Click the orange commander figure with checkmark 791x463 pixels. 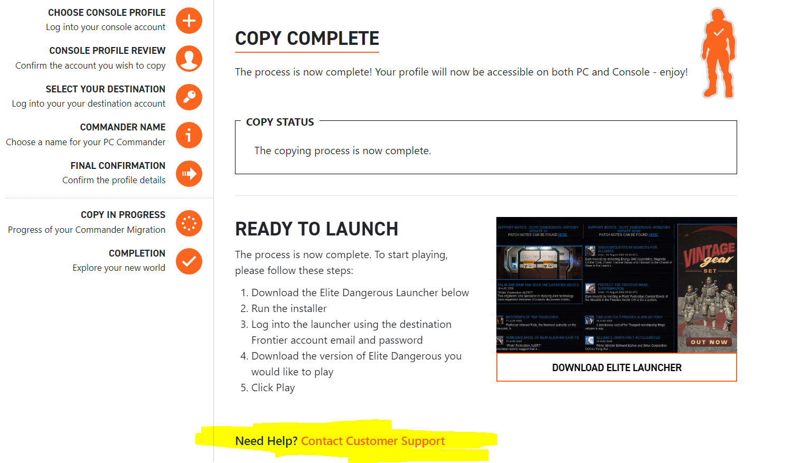[x=718, y=53]
